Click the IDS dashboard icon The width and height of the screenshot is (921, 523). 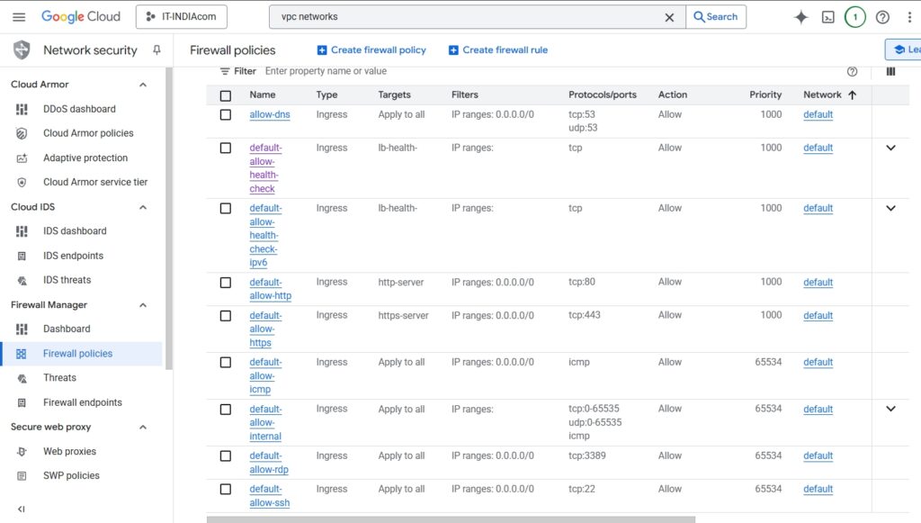pyautogui.click(x=22, y=231)
